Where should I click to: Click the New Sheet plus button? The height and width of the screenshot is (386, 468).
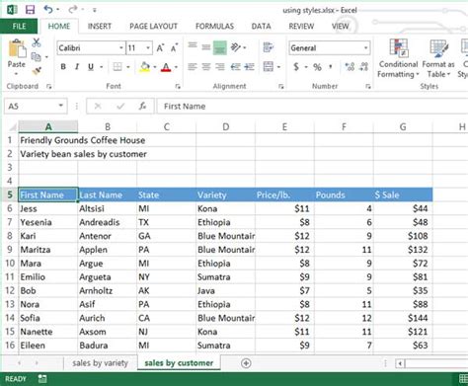click(x=246, y=363)
